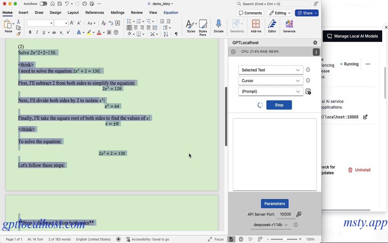The width and height of the screenshot is (388, 243).
Task: Open Add-ins from the ribbon
Action: coord(256,26)
